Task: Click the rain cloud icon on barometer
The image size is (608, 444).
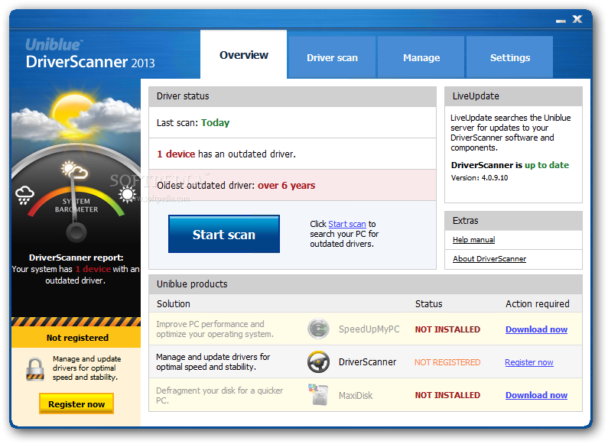Action: (24, 195)
